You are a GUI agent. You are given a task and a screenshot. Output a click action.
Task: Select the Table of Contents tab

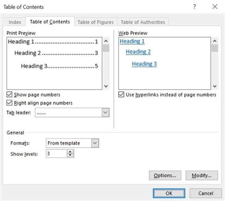(x=50, y=22)
